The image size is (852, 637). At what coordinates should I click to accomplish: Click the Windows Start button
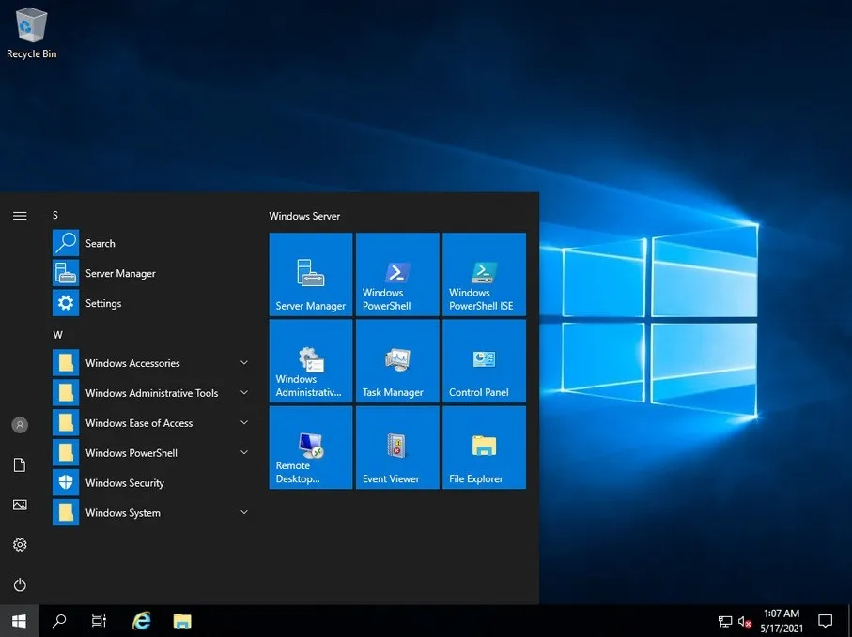point(19,621)
